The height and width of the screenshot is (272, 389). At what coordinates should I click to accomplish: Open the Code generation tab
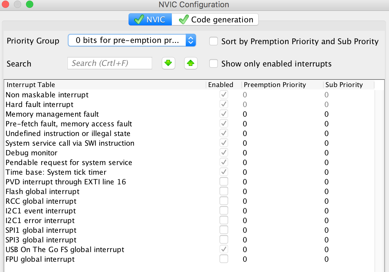(x=215, y=20)
